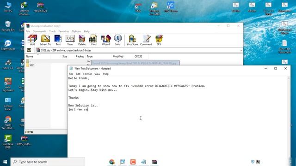Open WinRAR Commands menu

(x=39, y=31)
